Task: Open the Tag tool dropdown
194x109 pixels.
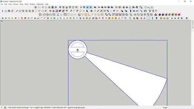Action: 141,7
